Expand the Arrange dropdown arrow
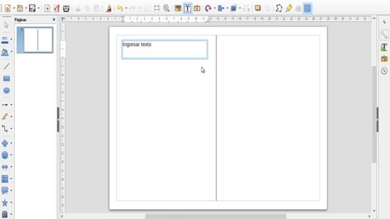Screen dimensions: 390x219 point(239,8)
